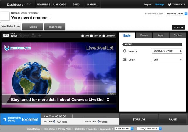This screenshot has width=188, height=132.
Task: Click the Logout link
Action: [147, 4]
